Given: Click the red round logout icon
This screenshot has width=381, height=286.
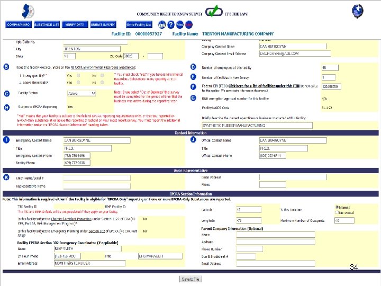Looking at the screenshot, I should coord(188,24).
